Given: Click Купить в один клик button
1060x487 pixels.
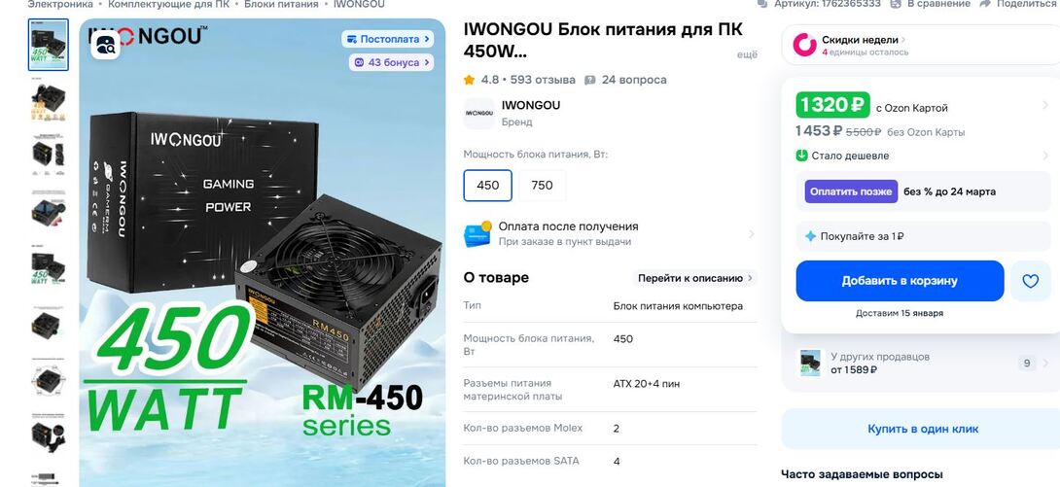Looking at the screenshot, I should point(923,429).
